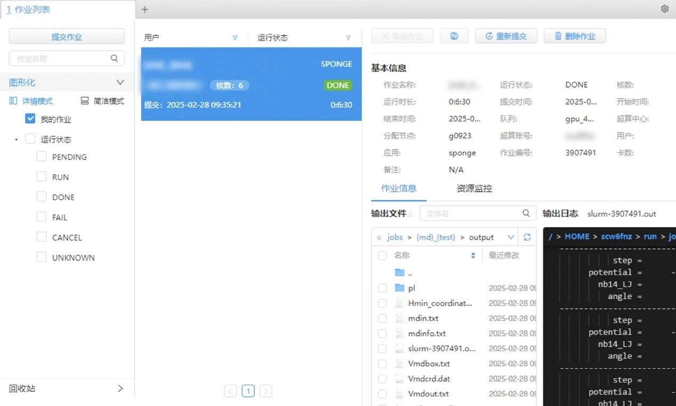Click the filter icon next to 用户
Image resolution: width=676 pixels, height=406 pixels.
click(235, 38)
